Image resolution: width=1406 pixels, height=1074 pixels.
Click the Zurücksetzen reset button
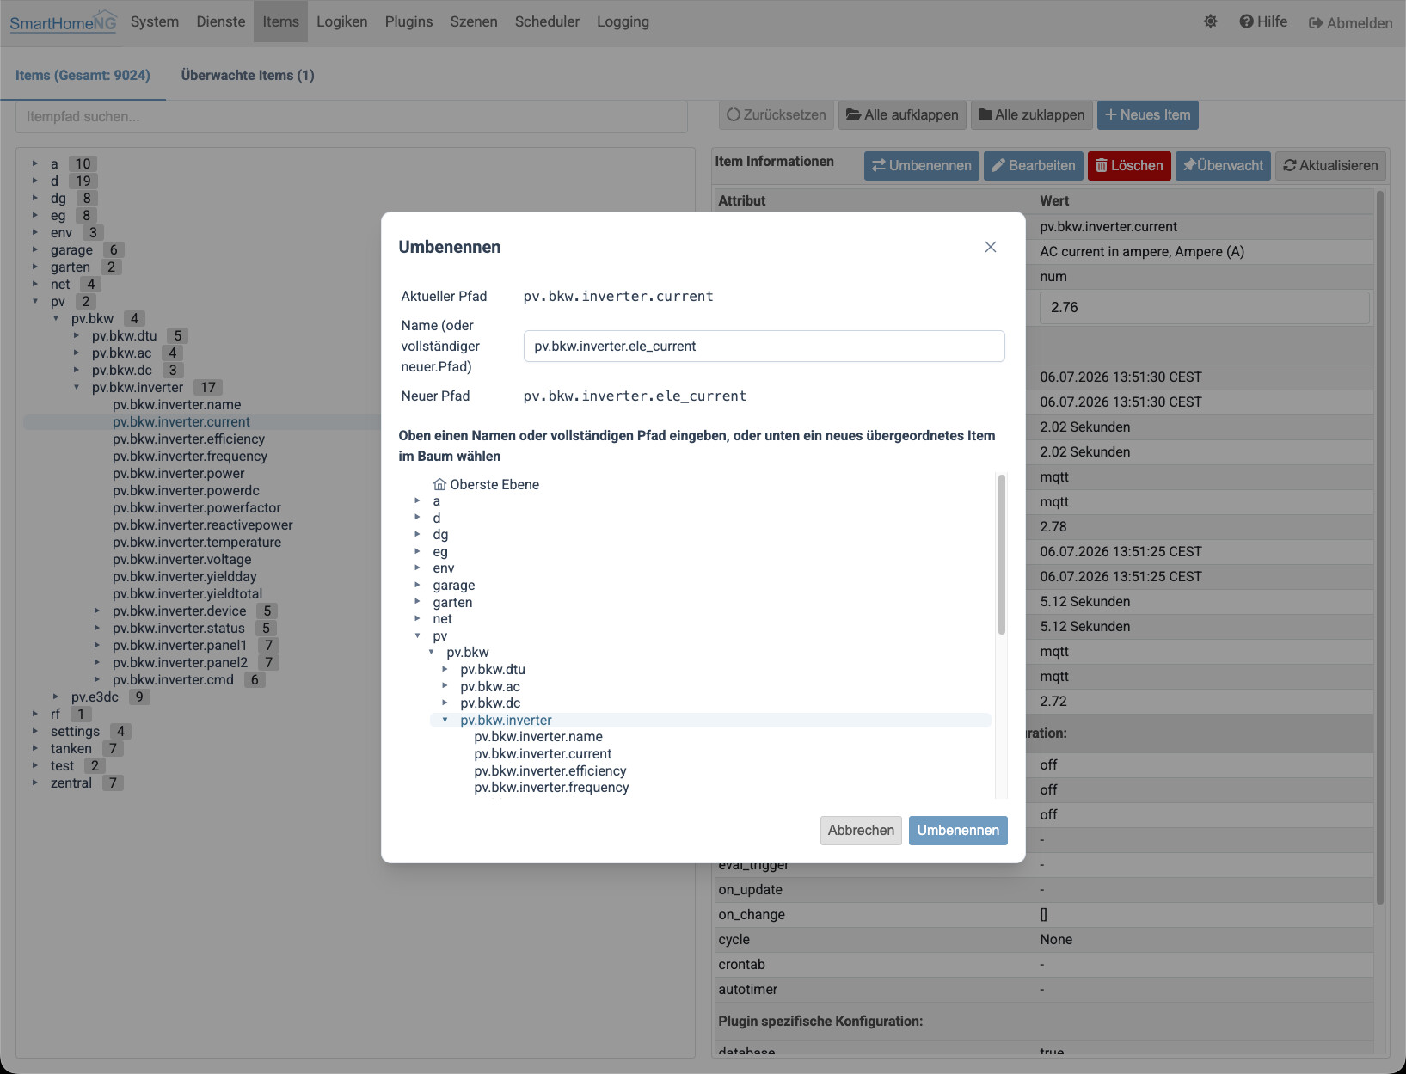(x=776, y=114)
